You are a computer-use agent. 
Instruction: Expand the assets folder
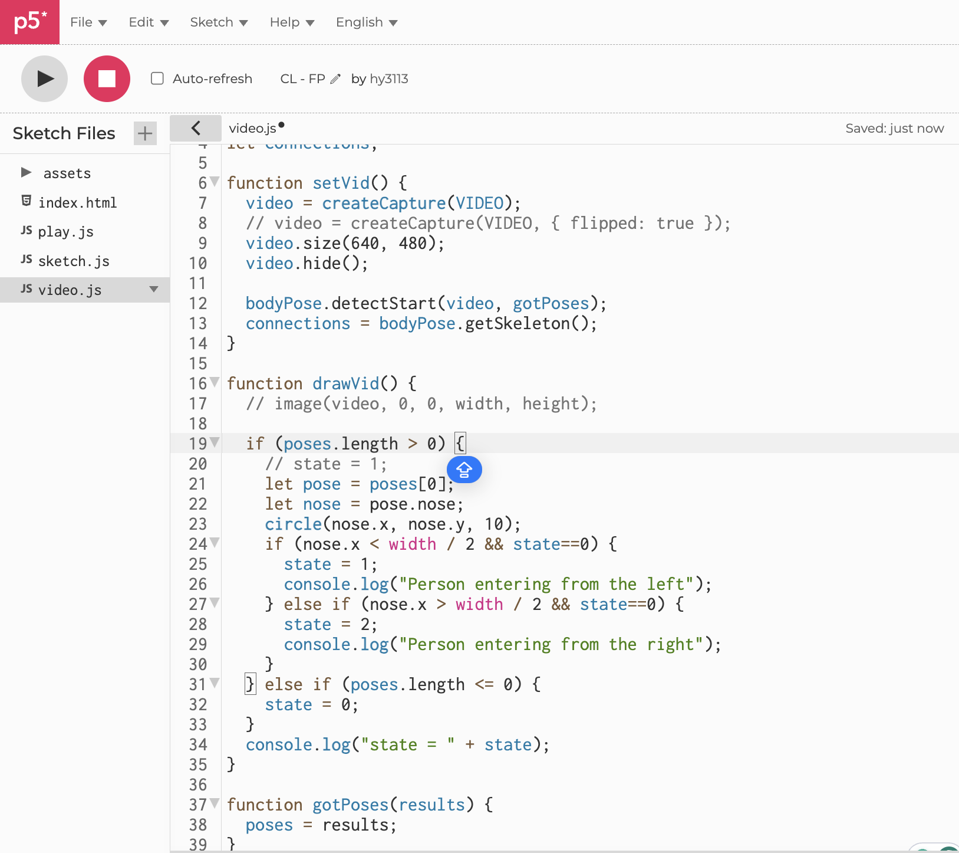(26, 173)
